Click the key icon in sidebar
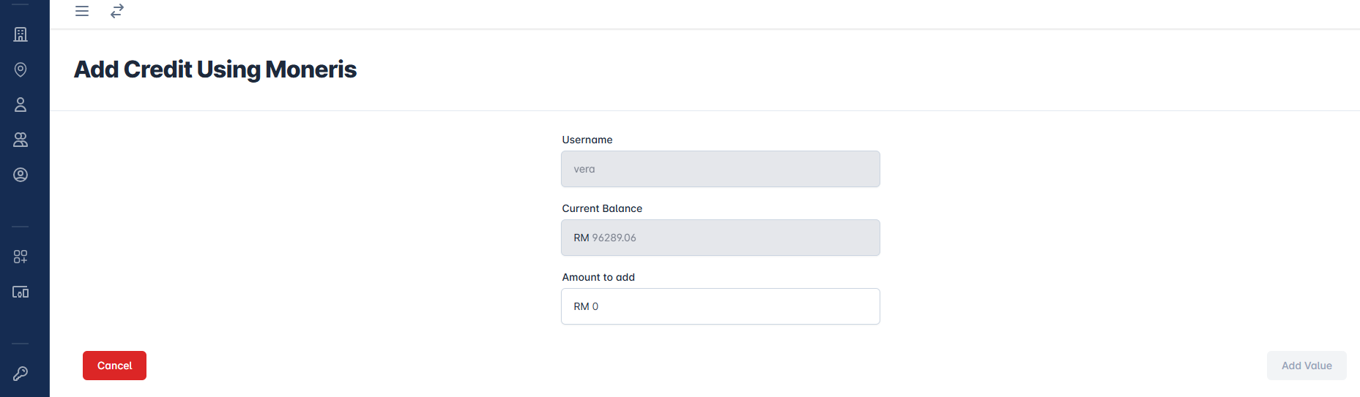This screenshot has width=1360, height=397. [x=21, y=374]
